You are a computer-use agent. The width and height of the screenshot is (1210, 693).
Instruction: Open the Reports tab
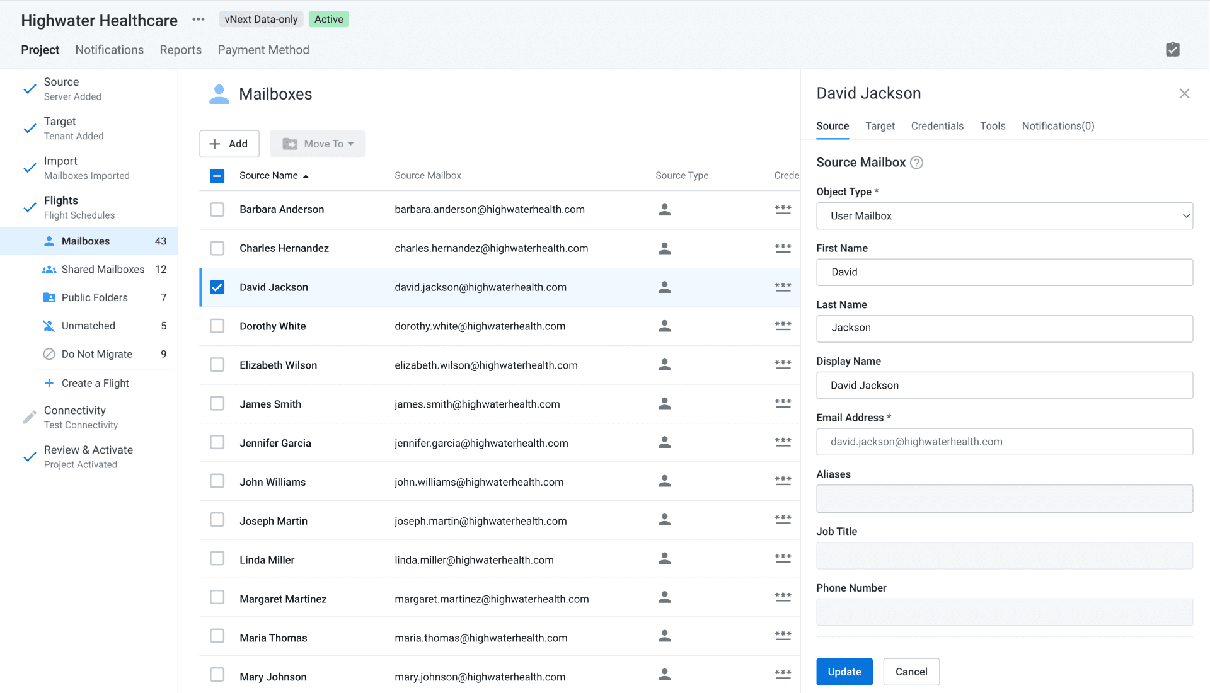[x=180, y=50]
